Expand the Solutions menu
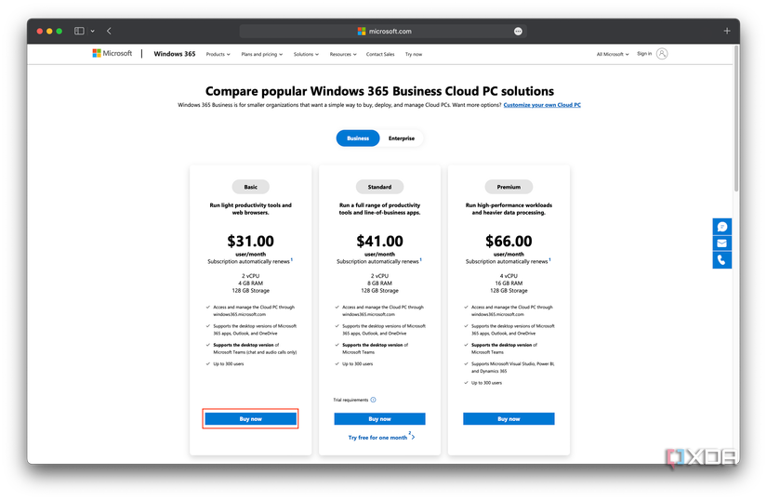Screen dimensions: 767x500 [306, 54]
